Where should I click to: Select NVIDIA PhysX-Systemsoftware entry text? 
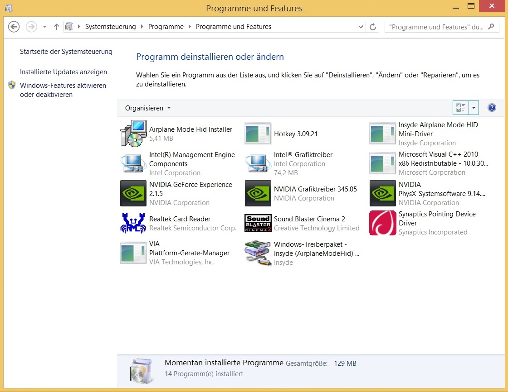442,189
